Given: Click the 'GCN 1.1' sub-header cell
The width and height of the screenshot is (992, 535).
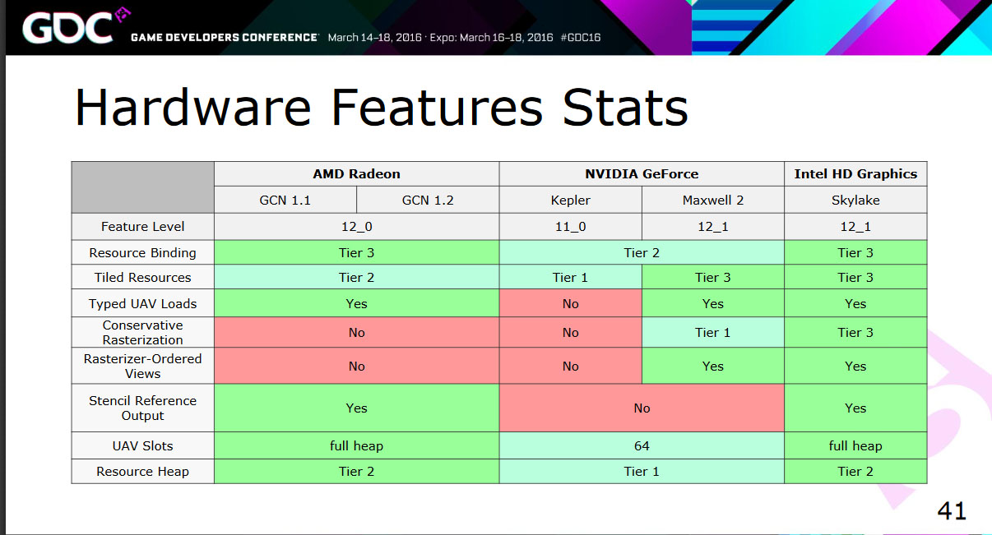Looking at the screenshot, I should (285, 201).
